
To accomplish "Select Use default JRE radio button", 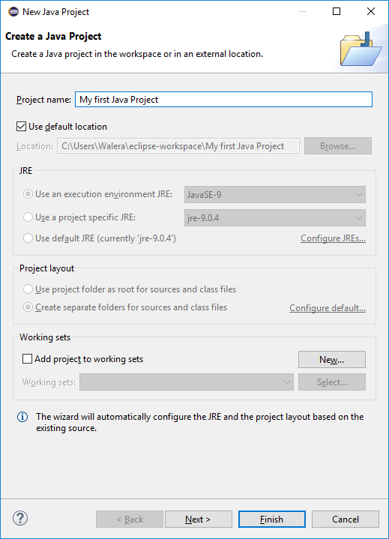I will [28, 238].
